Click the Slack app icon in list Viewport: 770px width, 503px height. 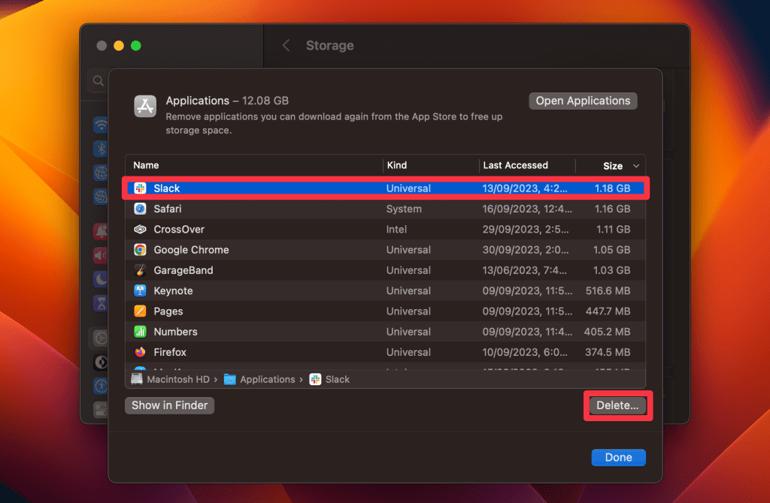(x=140, y=188)
